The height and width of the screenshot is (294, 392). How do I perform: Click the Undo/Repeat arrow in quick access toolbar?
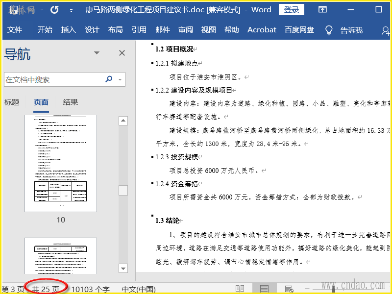[54, 10]
